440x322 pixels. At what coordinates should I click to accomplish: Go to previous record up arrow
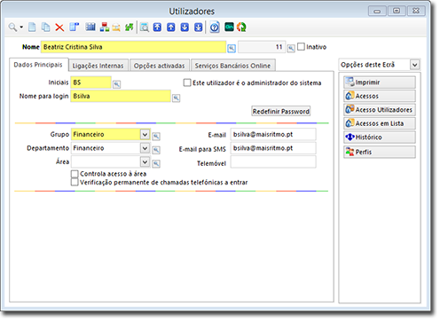171,27
